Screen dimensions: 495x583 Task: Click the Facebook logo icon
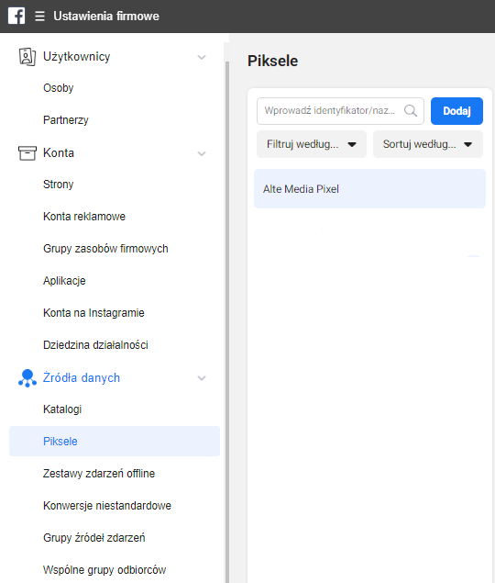click(x=16, y=16)
